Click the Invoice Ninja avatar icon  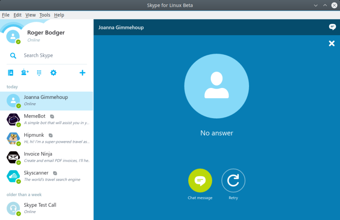pyautogui.click(x=13, y=157)
